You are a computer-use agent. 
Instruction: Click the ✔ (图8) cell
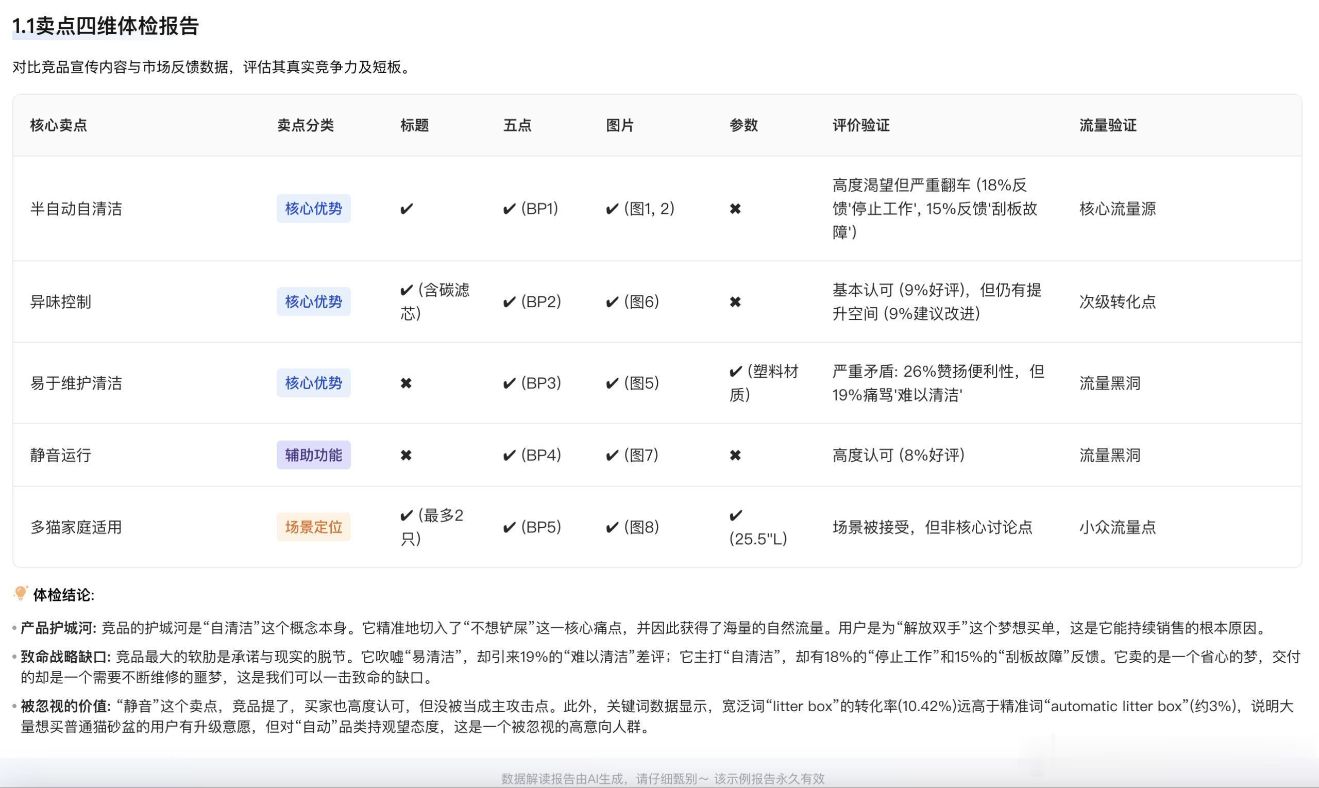[x=632, y=527]
